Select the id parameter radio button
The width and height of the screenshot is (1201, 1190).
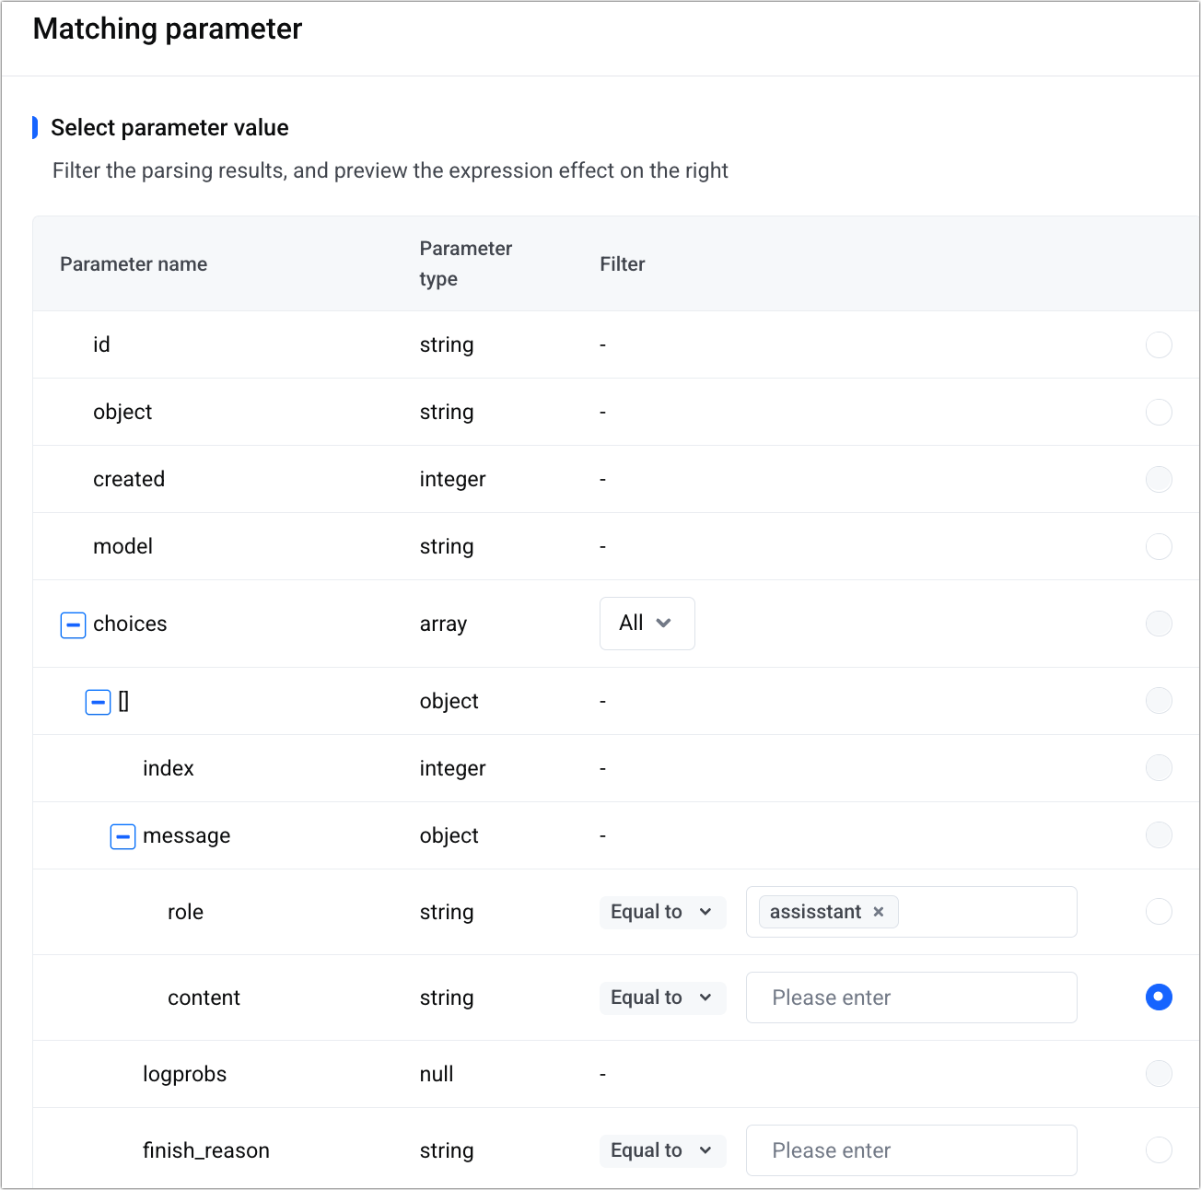(x=1159, y=345)
